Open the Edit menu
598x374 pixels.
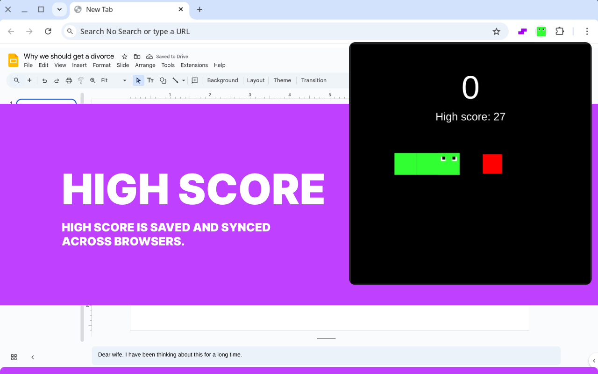pos(43,65)
